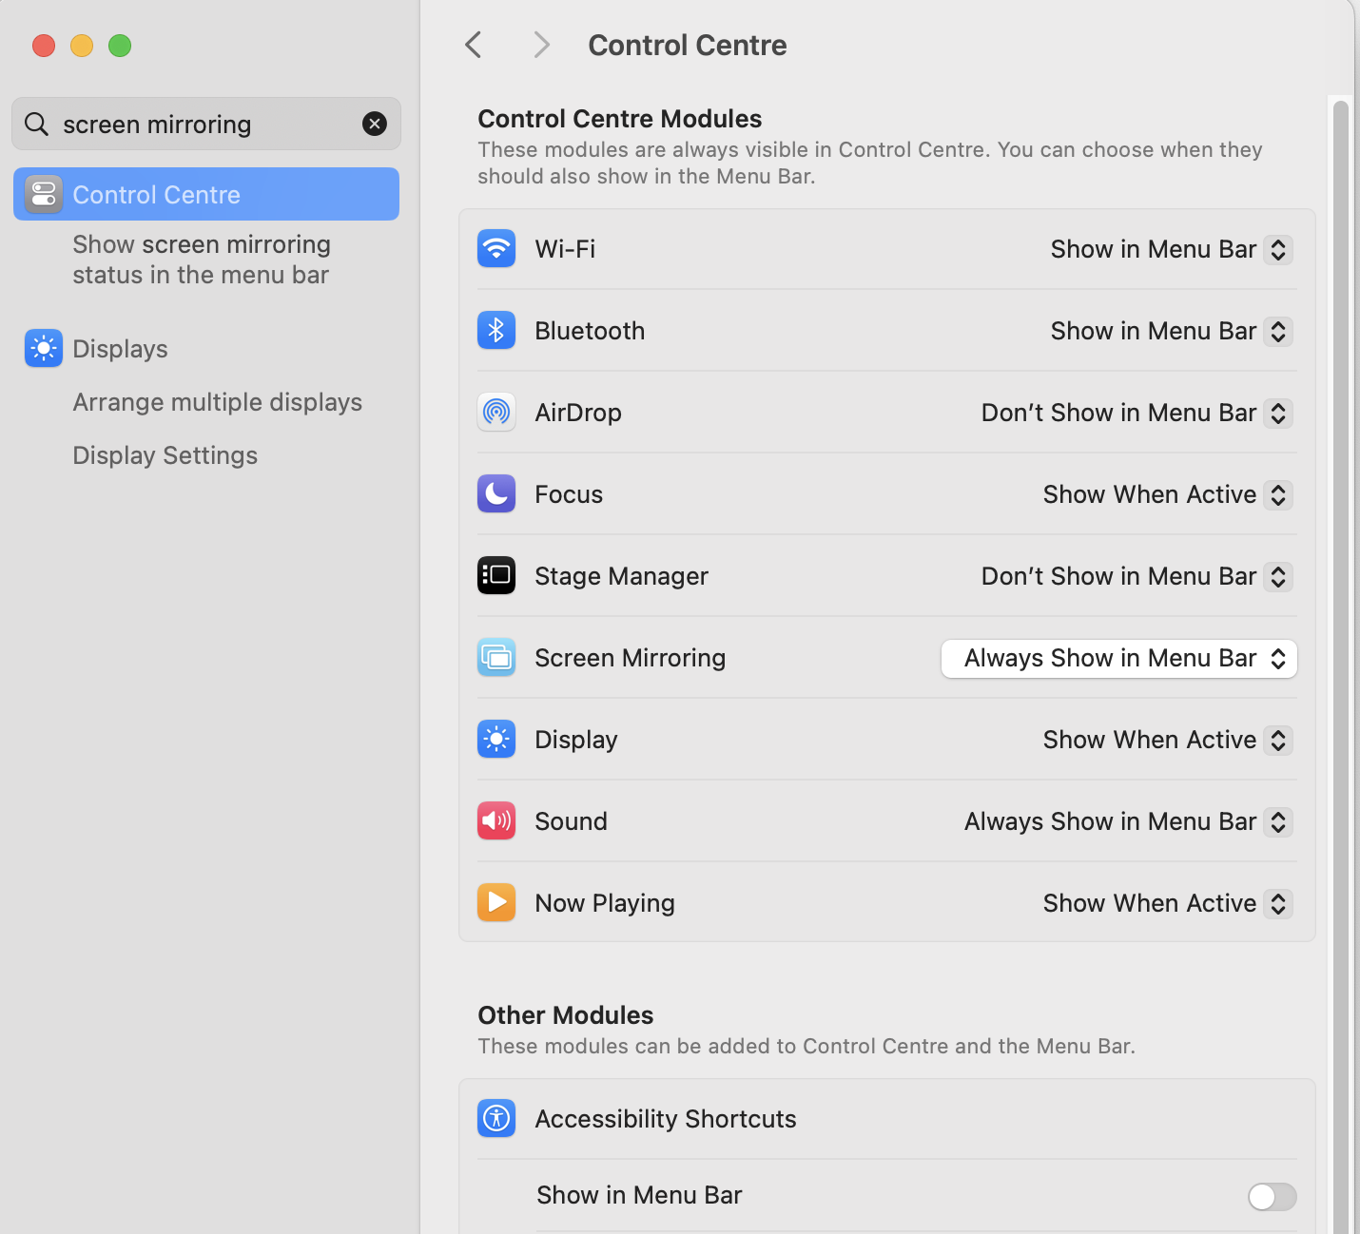The image size is (1360, 1234).
Task: Click the Sound speaker icon
Action: [x=496, y=821]
